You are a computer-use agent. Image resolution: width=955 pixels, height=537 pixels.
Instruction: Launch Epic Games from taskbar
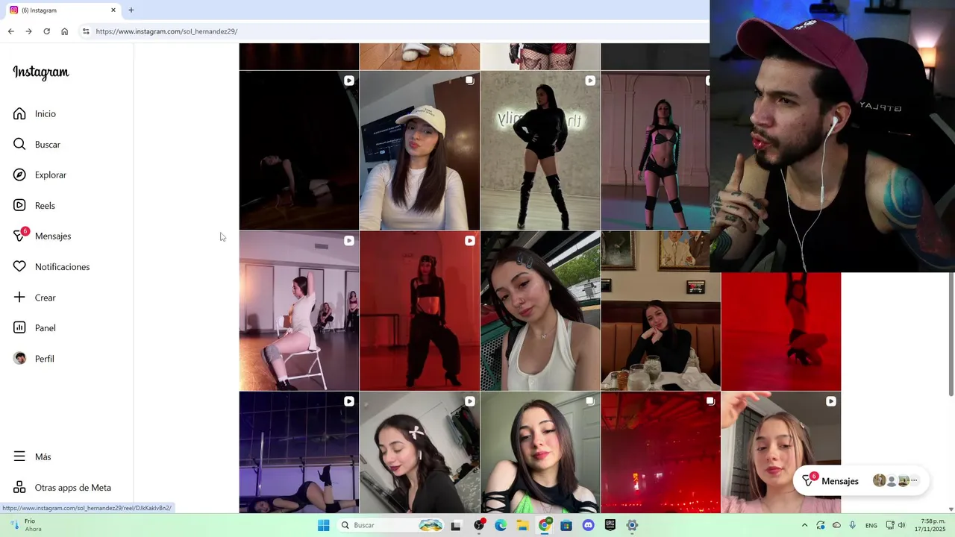tap(610, 525)
